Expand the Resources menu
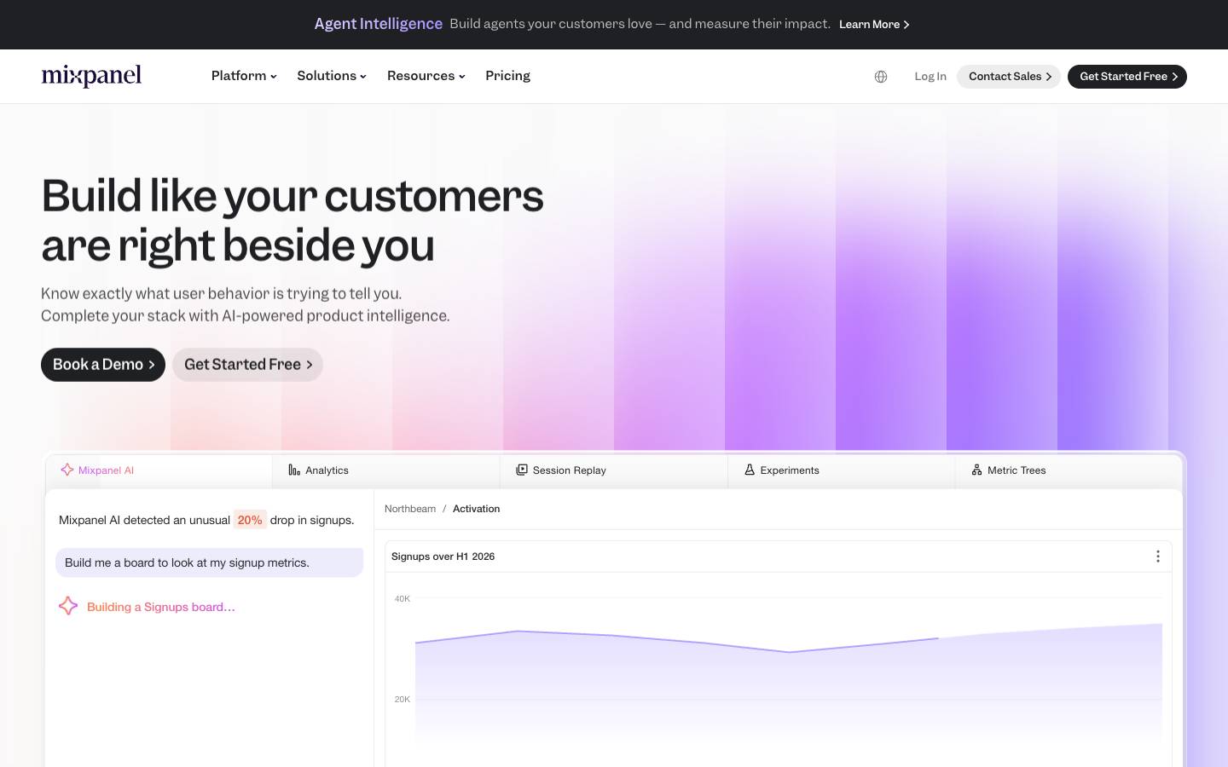Screen dimensions: 1228x767 426,76
